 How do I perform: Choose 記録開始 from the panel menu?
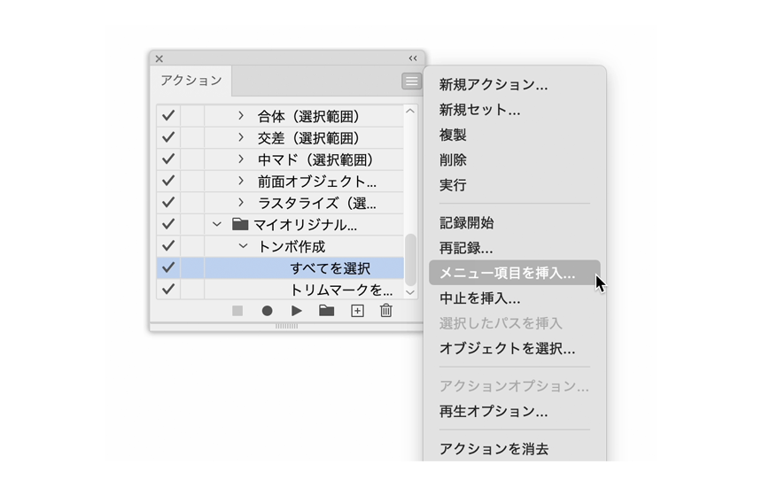coord(467,223)
